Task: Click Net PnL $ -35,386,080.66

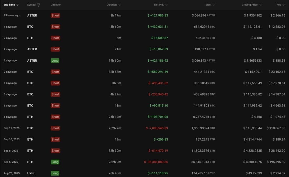Action: [x=156, y=162]
